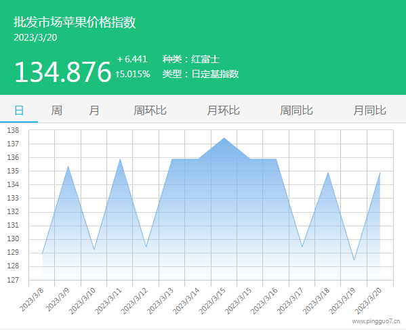406x330 pixels.
Task: Click the x-axis label 2023/3/17
Action: pyautogui.click(x=290, y=301)
